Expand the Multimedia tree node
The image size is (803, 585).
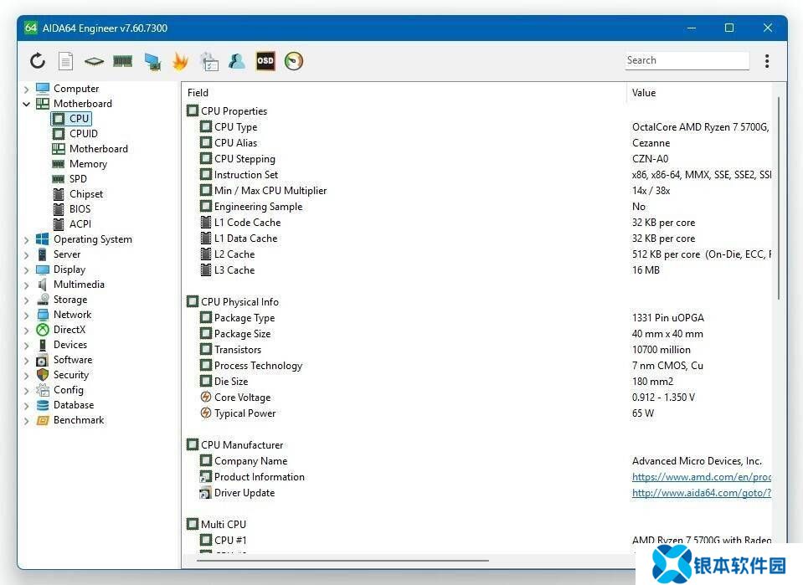26,285
